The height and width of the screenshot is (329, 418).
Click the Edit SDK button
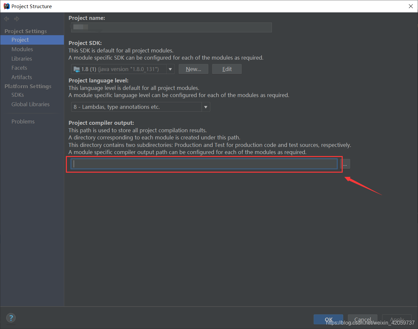227,69
